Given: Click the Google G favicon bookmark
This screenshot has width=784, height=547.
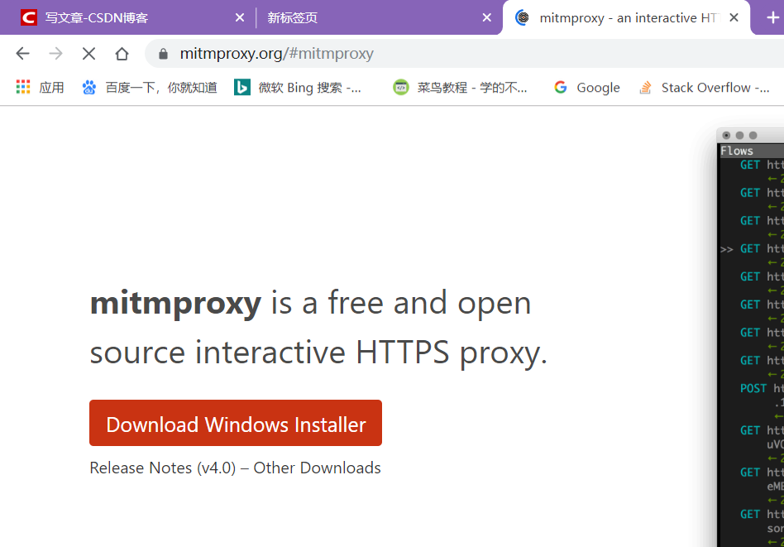Looking at the screenshot, I should pos(562,87).
